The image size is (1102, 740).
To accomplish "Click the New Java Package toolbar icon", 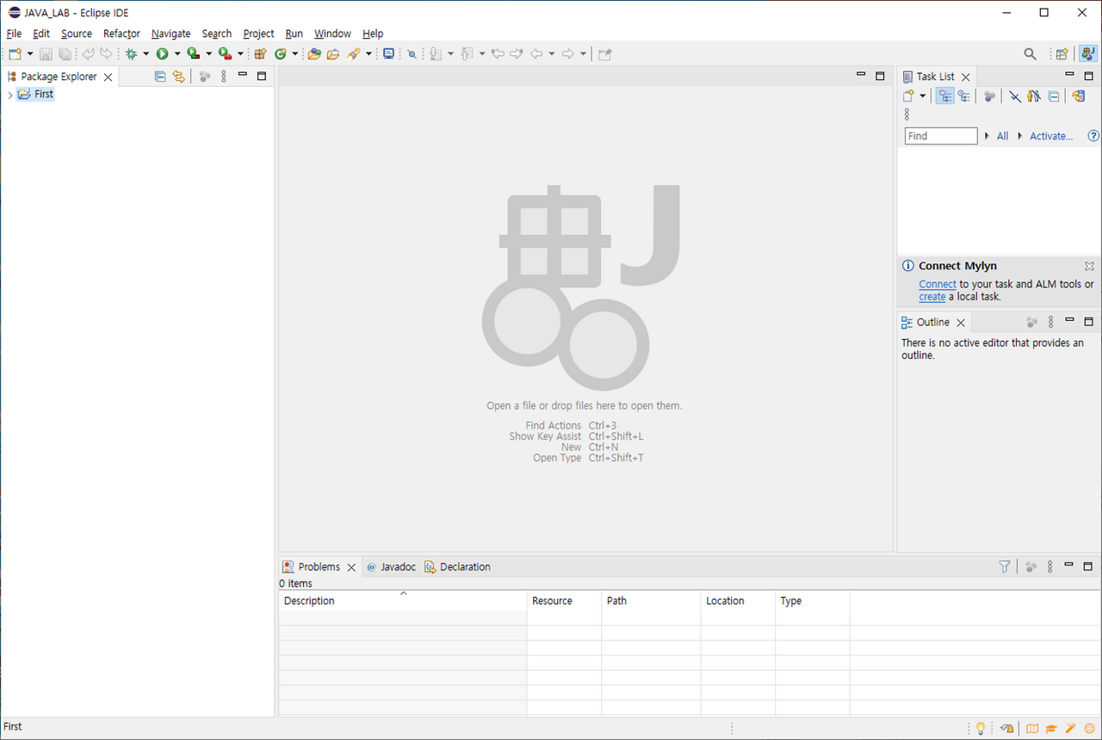I will [x=260, y=53].
